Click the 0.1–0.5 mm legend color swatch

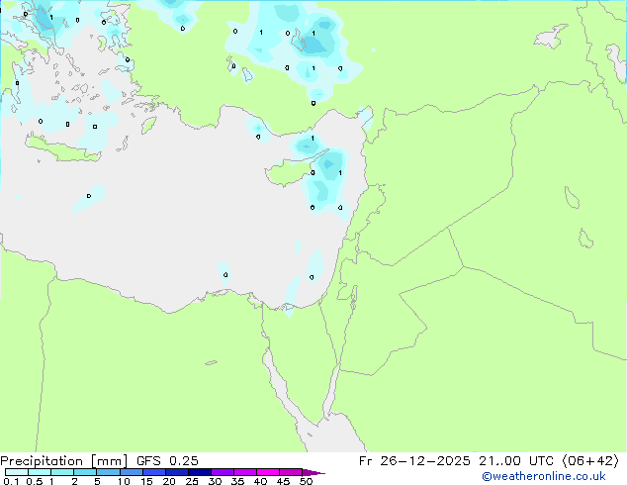(17, 472)
